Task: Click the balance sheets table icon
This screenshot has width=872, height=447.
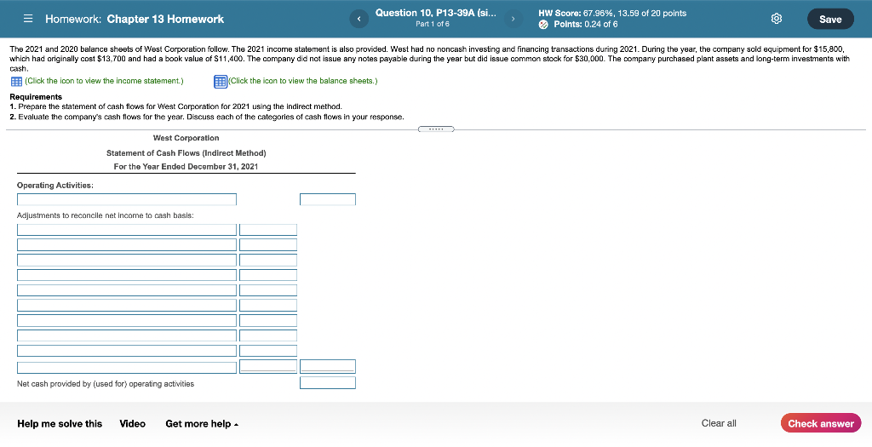Action: [x=221, y=81]
